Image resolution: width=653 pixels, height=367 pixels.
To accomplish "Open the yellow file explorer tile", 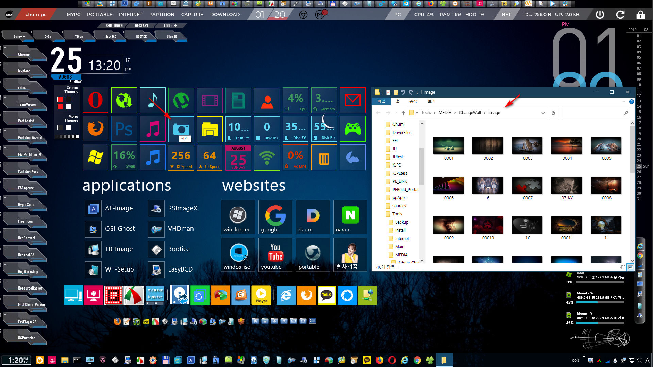I will point(210,129).
